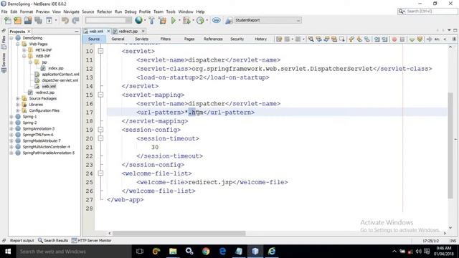Viewport: 459px width, 258px height.
Task: Expand the META-INF folder node
Action: coord(24,50)
